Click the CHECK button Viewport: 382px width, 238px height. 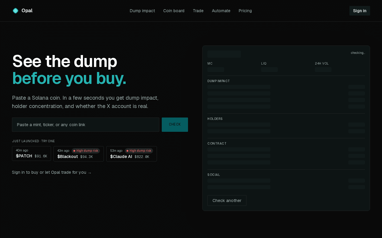tap(175, 125)
